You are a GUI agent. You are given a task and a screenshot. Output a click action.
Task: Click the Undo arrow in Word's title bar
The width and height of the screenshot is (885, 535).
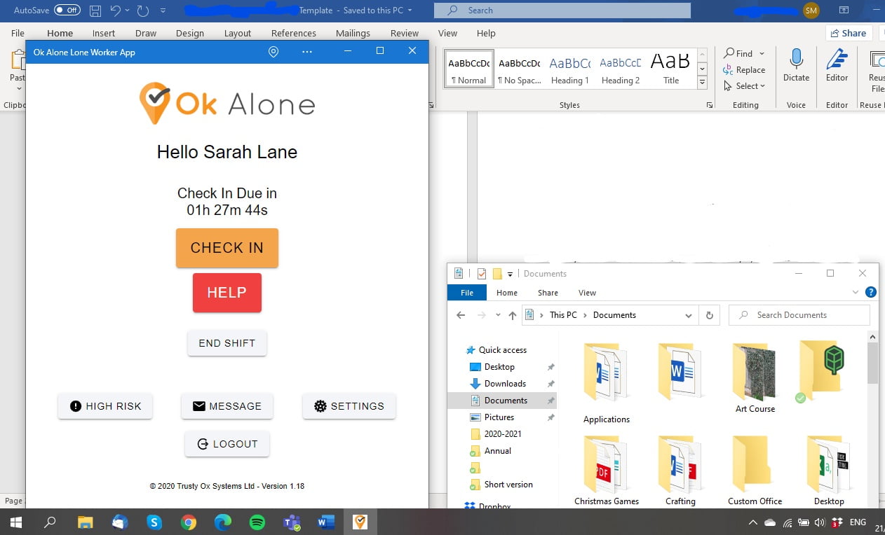click(x=116, y=11)
